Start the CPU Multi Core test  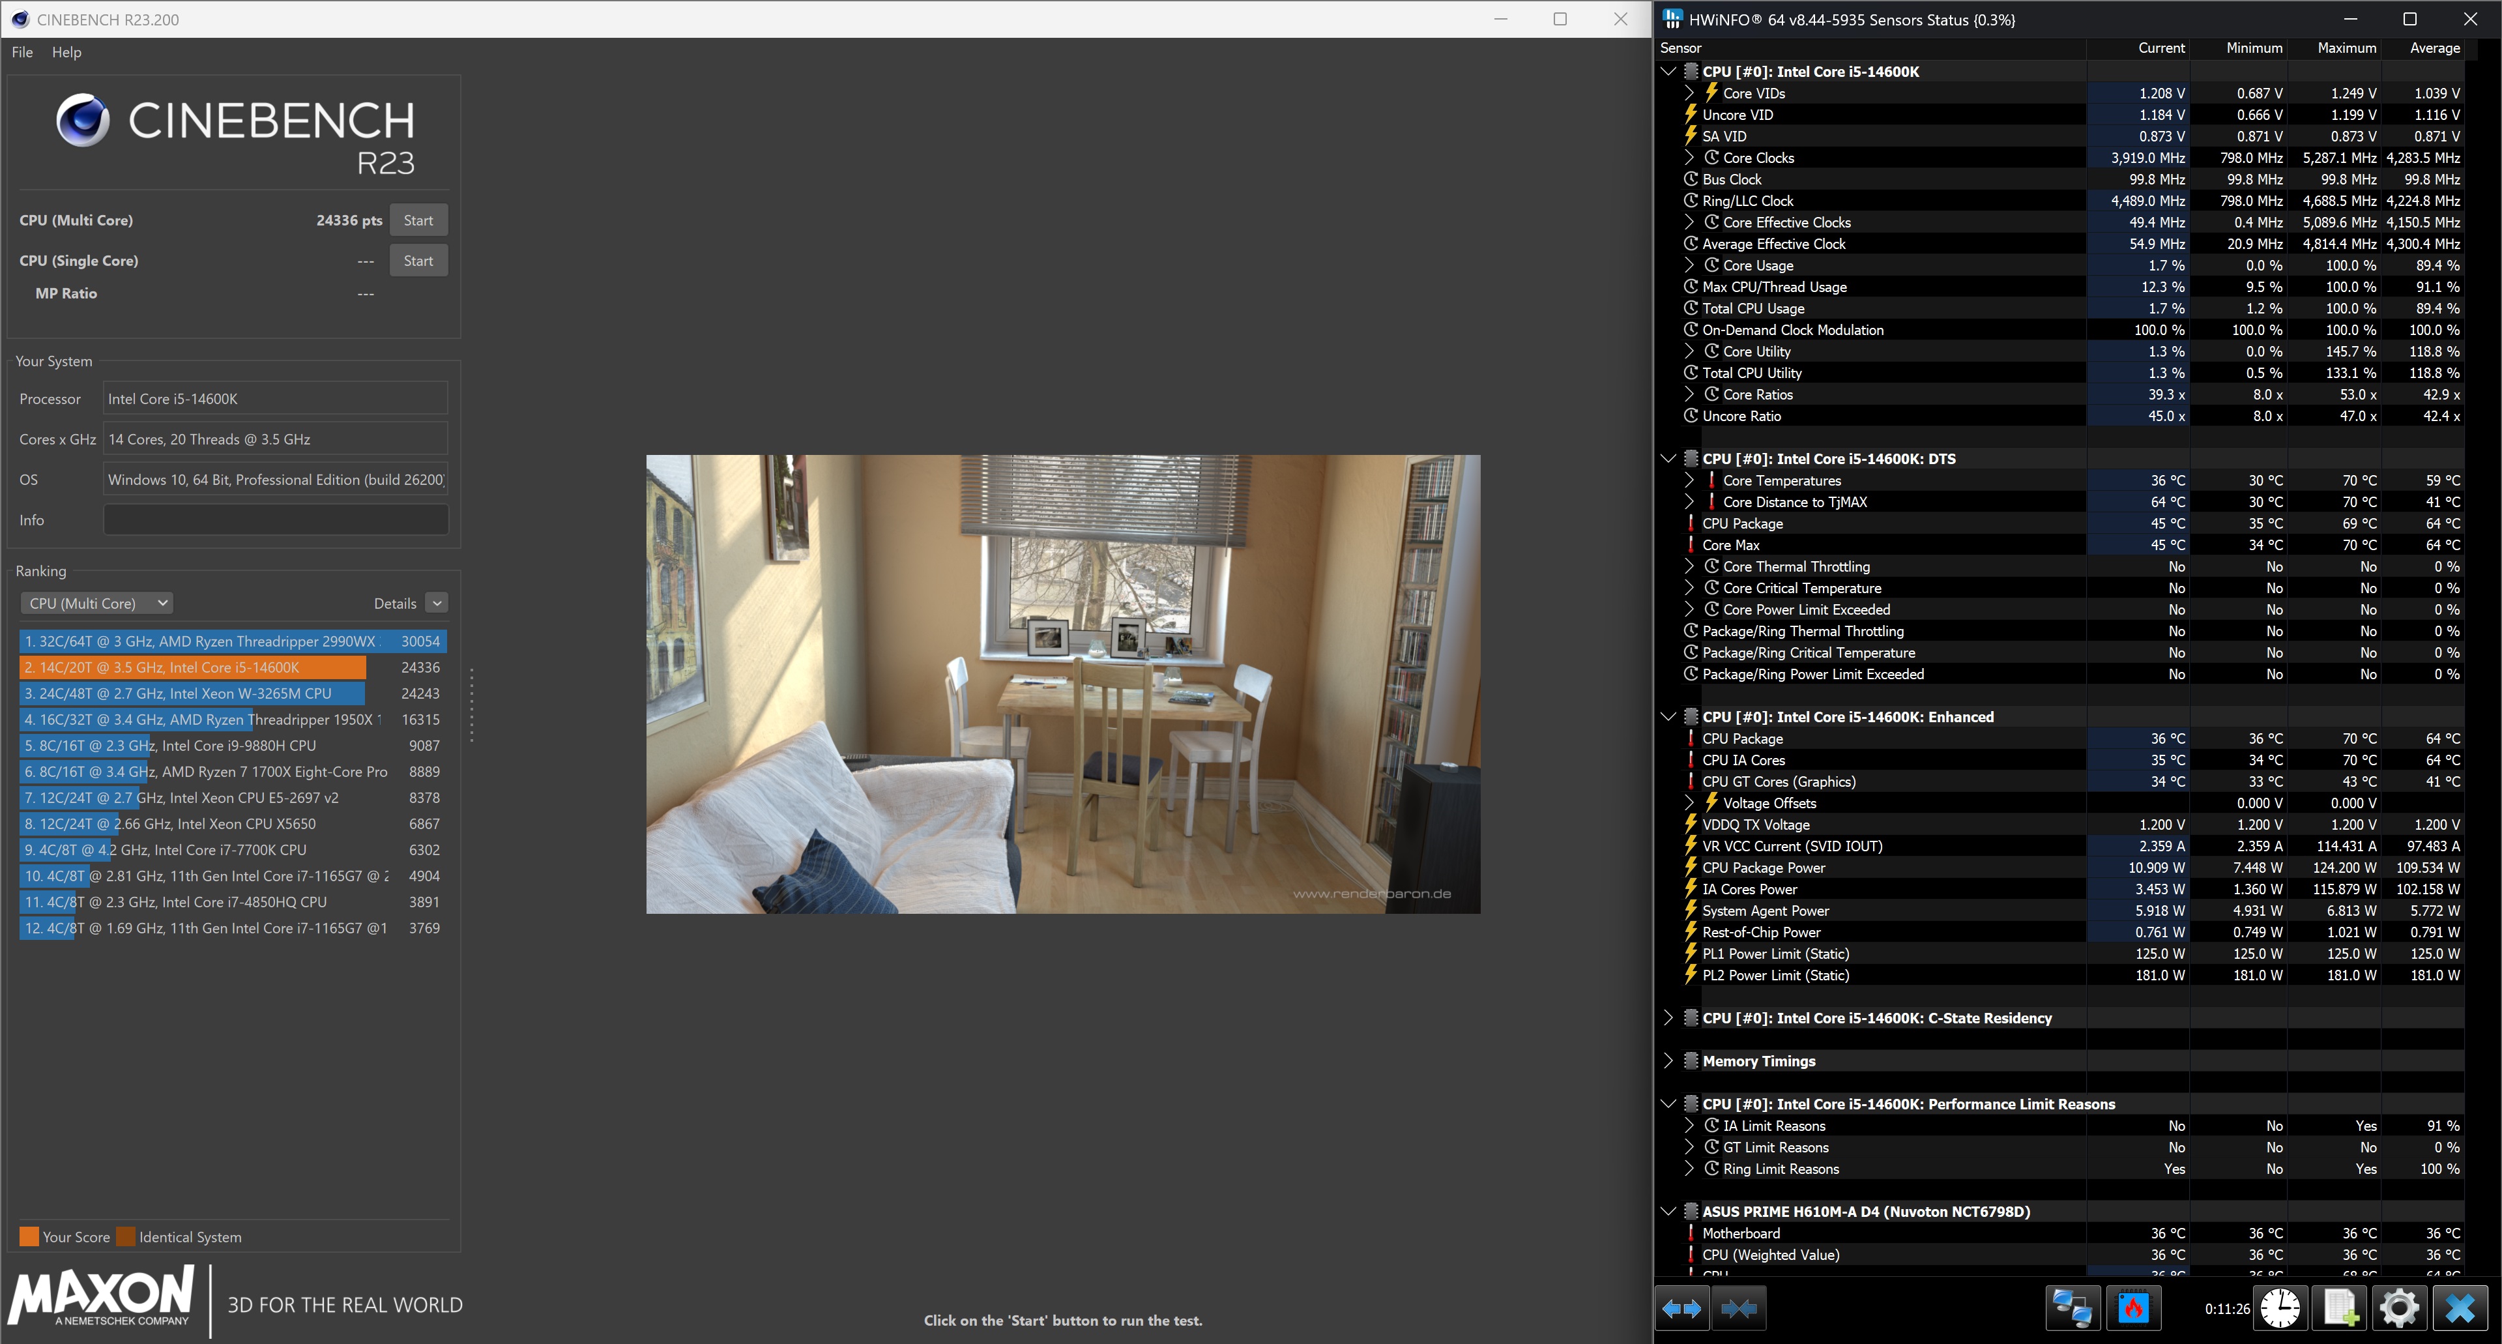tap(418, 220)
